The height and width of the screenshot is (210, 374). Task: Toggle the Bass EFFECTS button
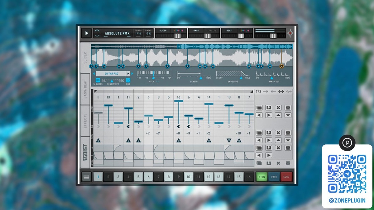coord(212,30)
